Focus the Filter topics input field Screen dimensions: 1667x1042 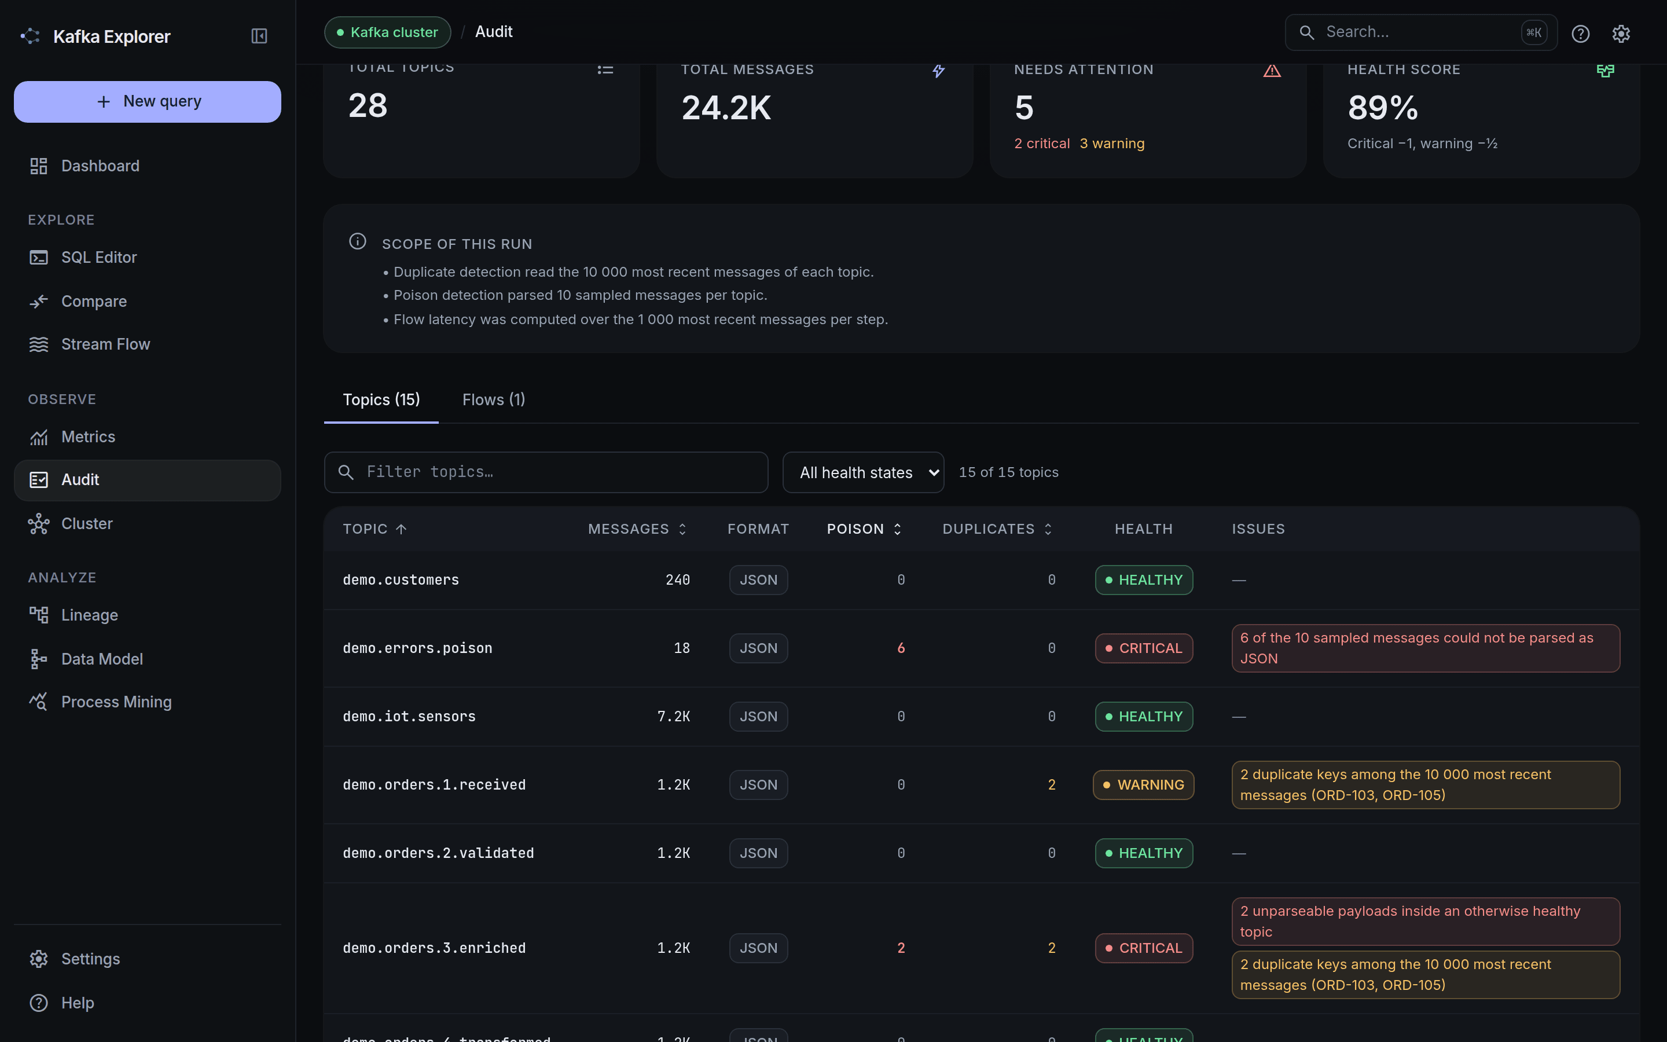[546, 472]
